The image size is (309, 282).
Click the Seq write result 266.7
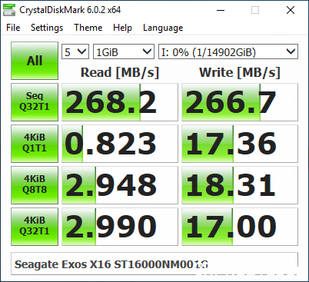(240, 102)
